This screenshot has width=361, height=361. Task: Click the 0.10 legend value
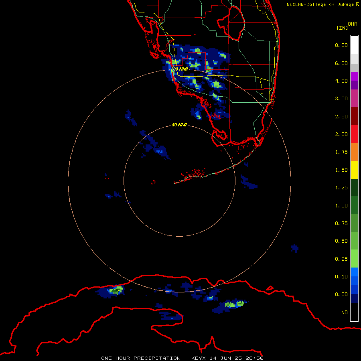(x=341, y=277)
